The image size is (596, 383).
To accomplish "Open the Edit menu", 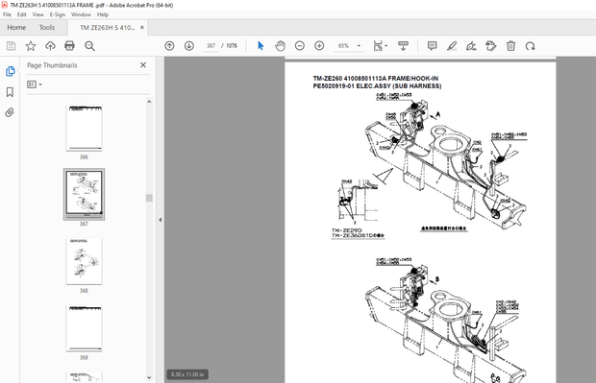I will (x=22, y=14).
